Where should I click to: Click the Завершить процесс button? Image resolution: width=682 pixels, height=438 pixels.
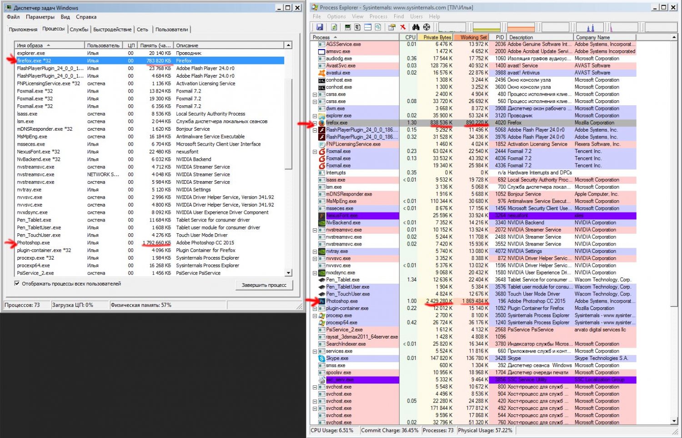point(264,285)
